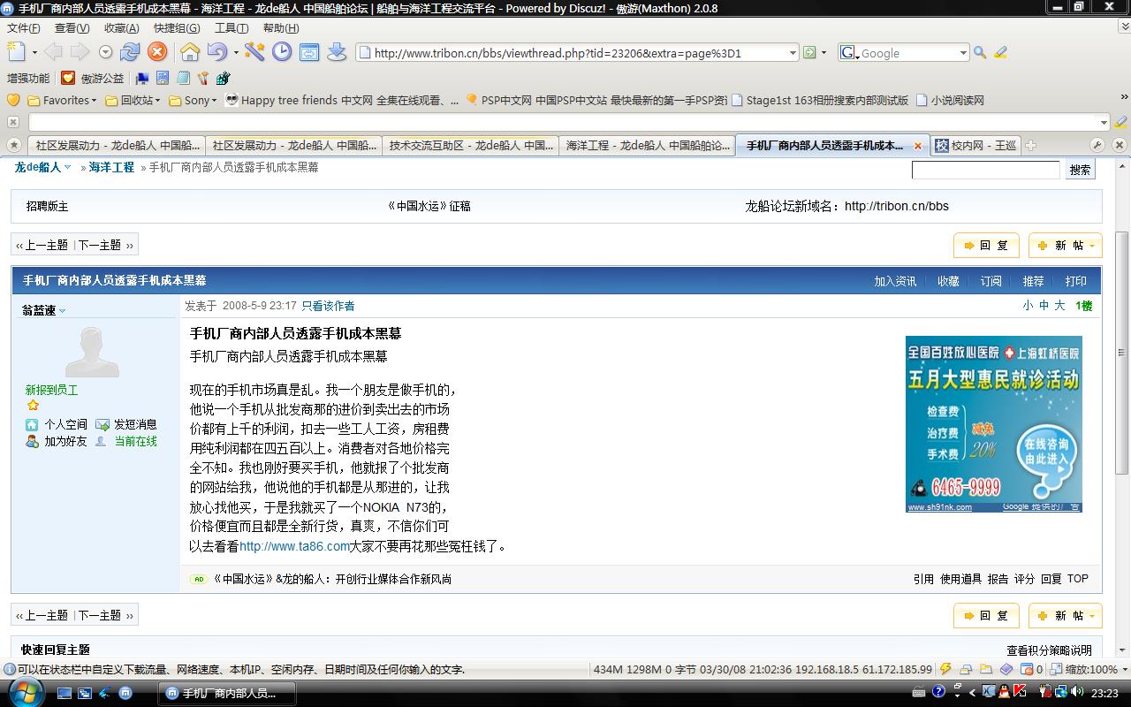This screenshot has width=1131, height=707.
Task: Click the network computers plugin icon
Action: click(x=141, y=78)
